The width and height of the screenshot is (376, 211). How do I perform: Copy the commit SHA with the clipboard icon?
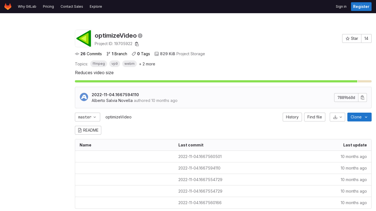(363, 98)
